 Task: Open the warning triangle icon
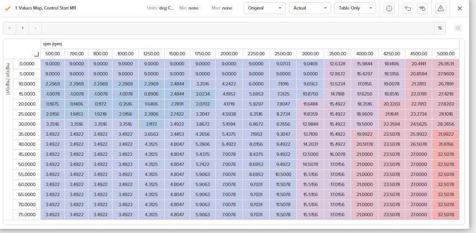440,8
